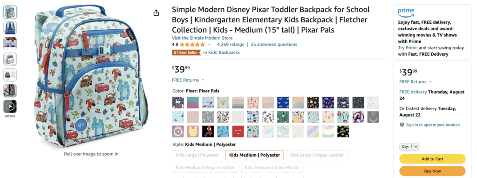Screen dimensions: 477x178
Task: Select the Spider-Man pattern swatch
Action: click(x=208, y=132)
